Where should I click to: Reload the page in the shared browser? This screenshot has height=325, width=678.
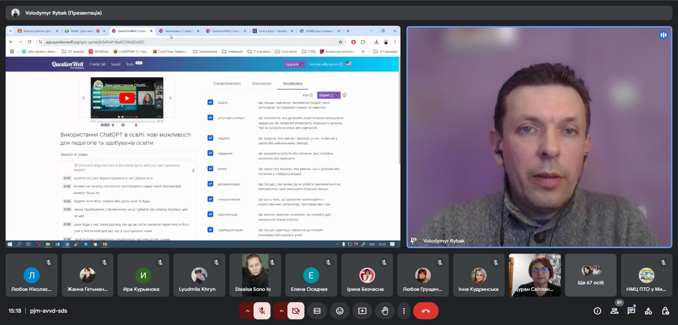(29, 42)
